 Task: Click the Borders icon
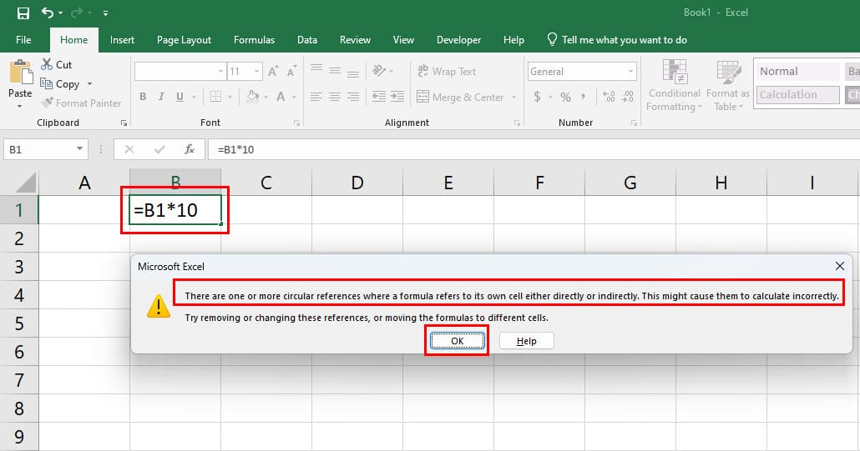tap(215, 97)
